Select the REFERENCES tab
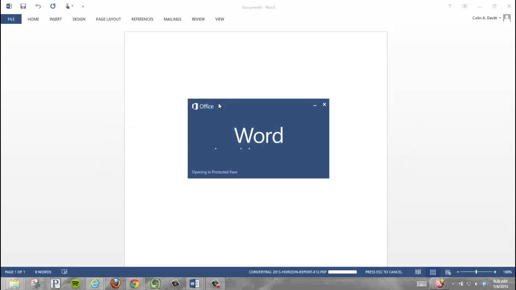 142,19
